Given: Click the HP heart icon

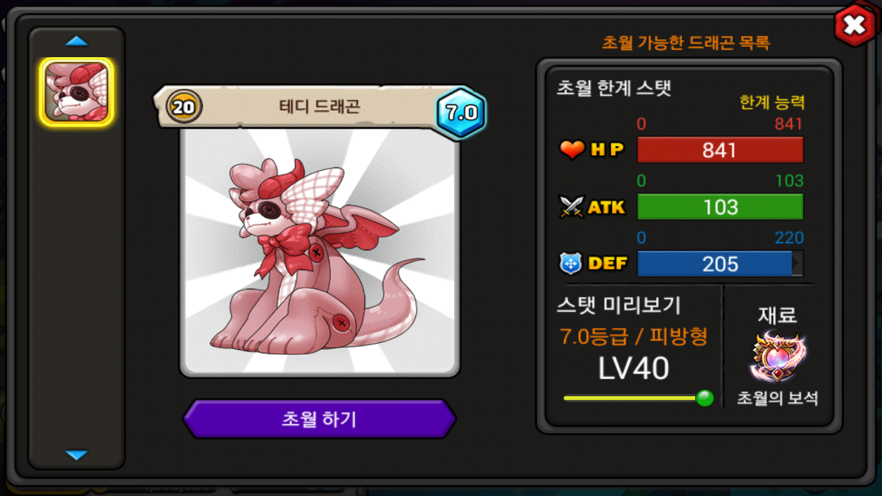Looking at the screenshot, I should tap(572, 149).
